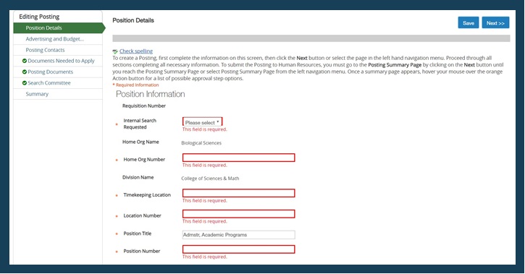This screenshot has width=525, height=274.
Task: Click the Home Org Number input field
Action: tap(238, 158)
